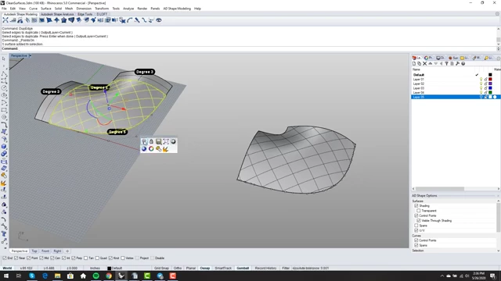This screenshot has height=281, width=501.
Task: Click the first icon in Shape Modeling toolbar
Action: (5, 20)
